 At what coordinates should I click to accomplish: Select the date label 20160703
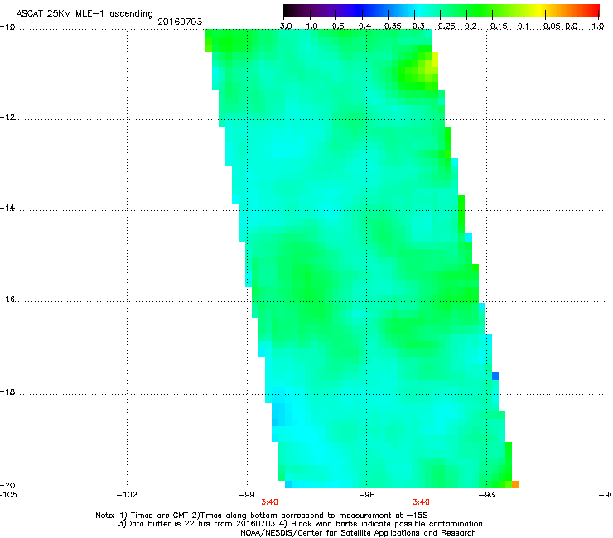180,22
